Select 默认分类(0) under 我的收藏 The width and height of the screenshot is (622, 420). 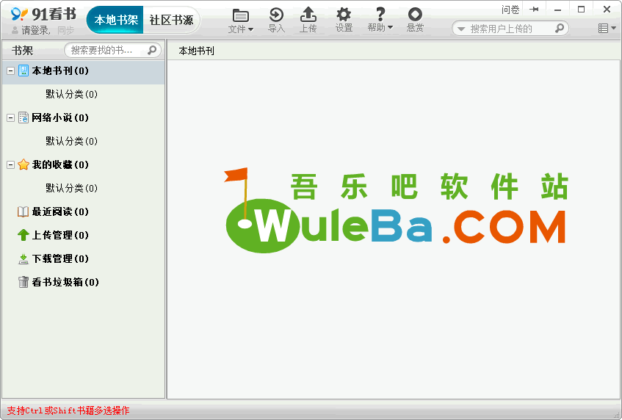click(71, 188)
